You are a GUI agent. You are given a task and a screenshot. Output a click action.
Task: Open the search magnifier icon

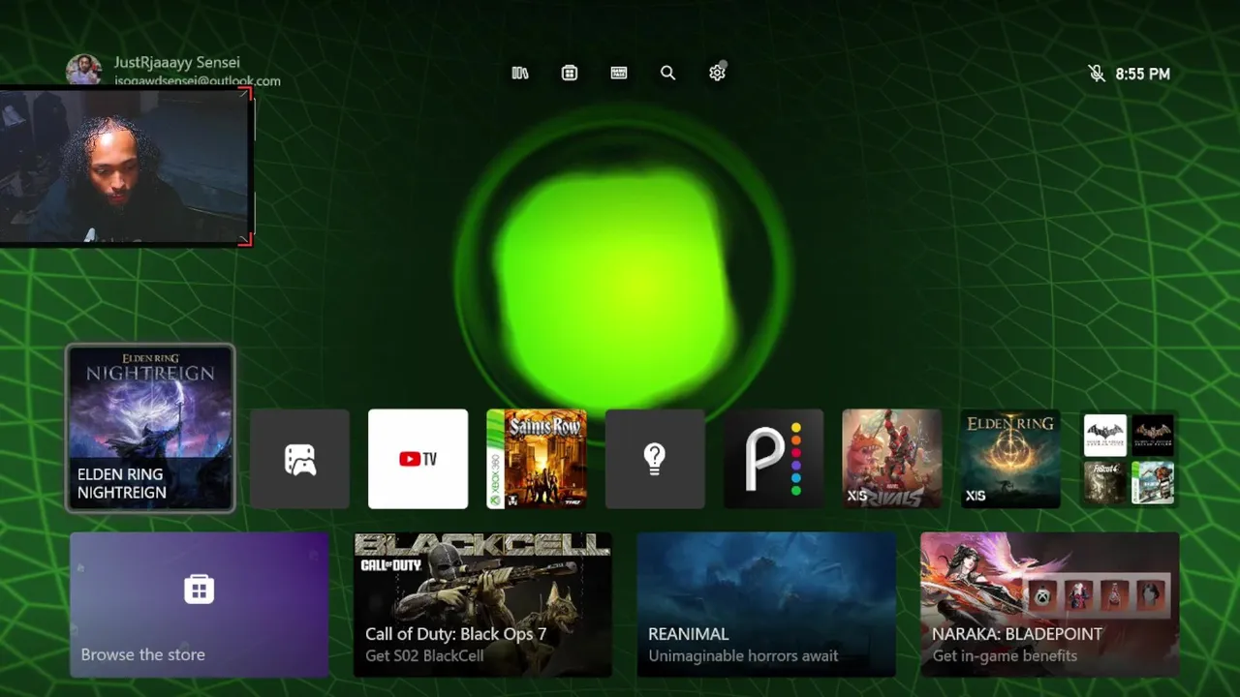(667, 73)
